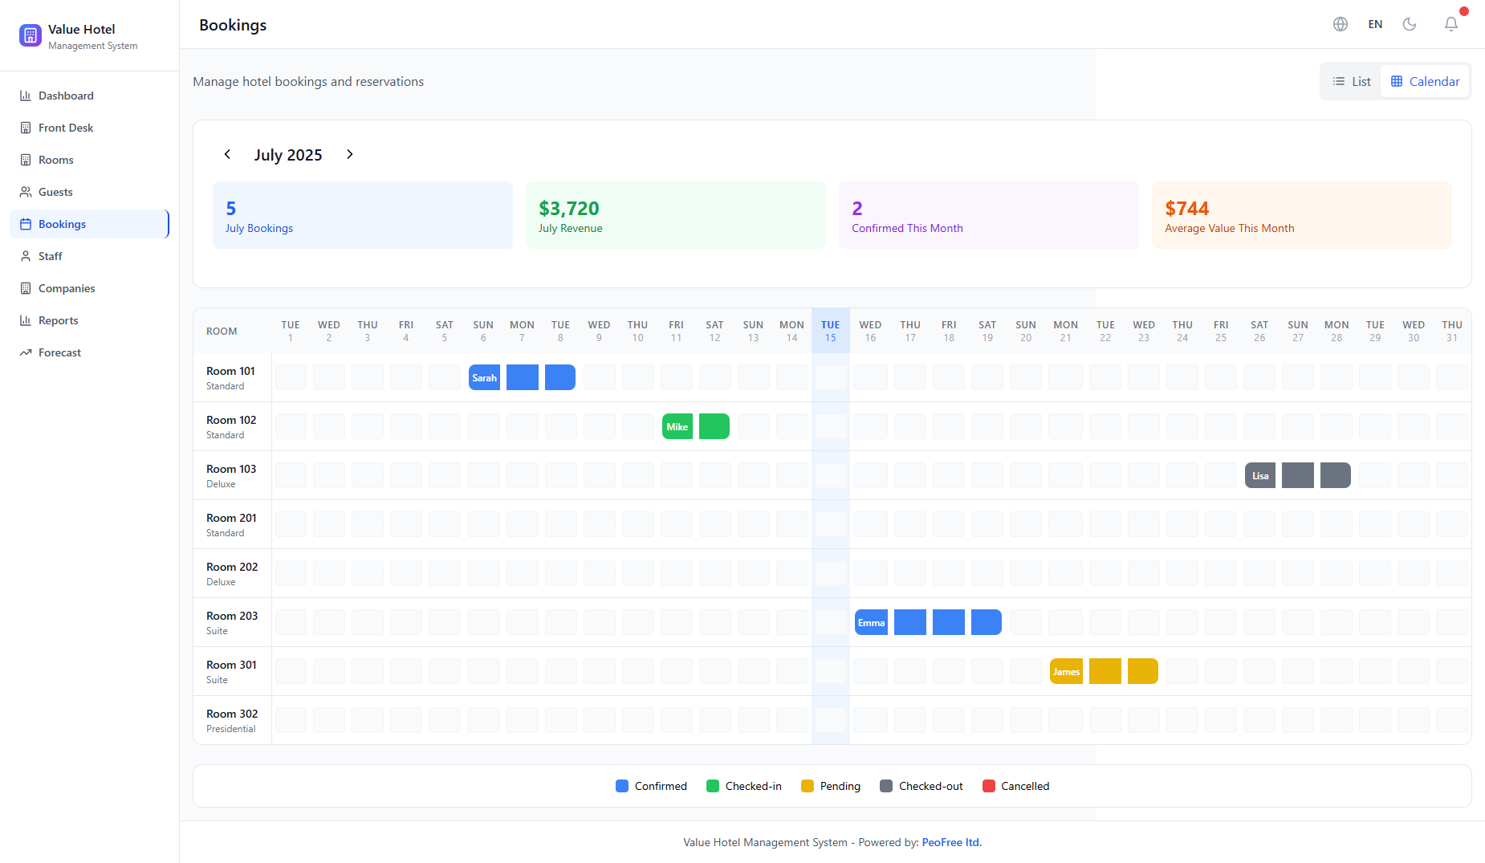
Task: Open Dashboard from the sidebar
Action: [x=66, y=96]
